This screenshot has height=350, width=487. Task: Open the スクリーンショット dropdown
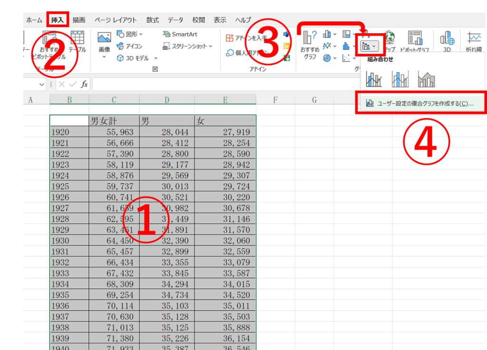tap(187, 46)
